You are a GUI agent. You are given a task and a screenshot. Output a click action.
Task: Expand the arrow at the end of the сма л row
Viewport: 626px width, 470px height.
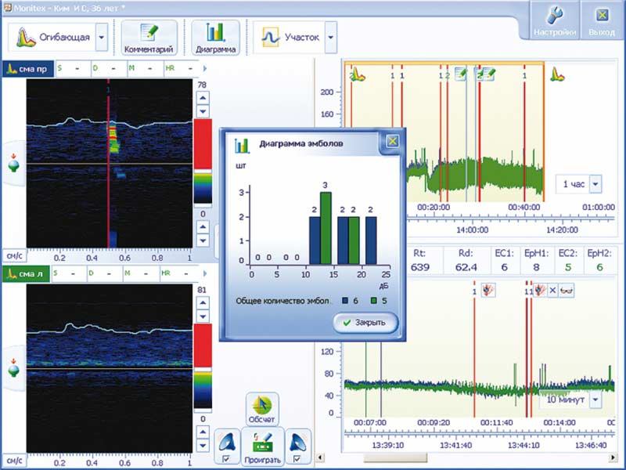click(205, 273)
